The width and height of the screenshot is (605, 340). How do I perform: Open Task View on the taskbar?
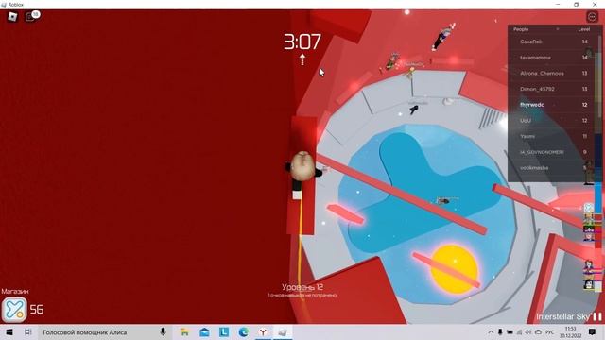(x=27, y=331)
